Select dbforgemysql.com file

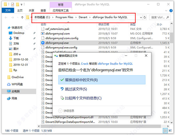57,34
